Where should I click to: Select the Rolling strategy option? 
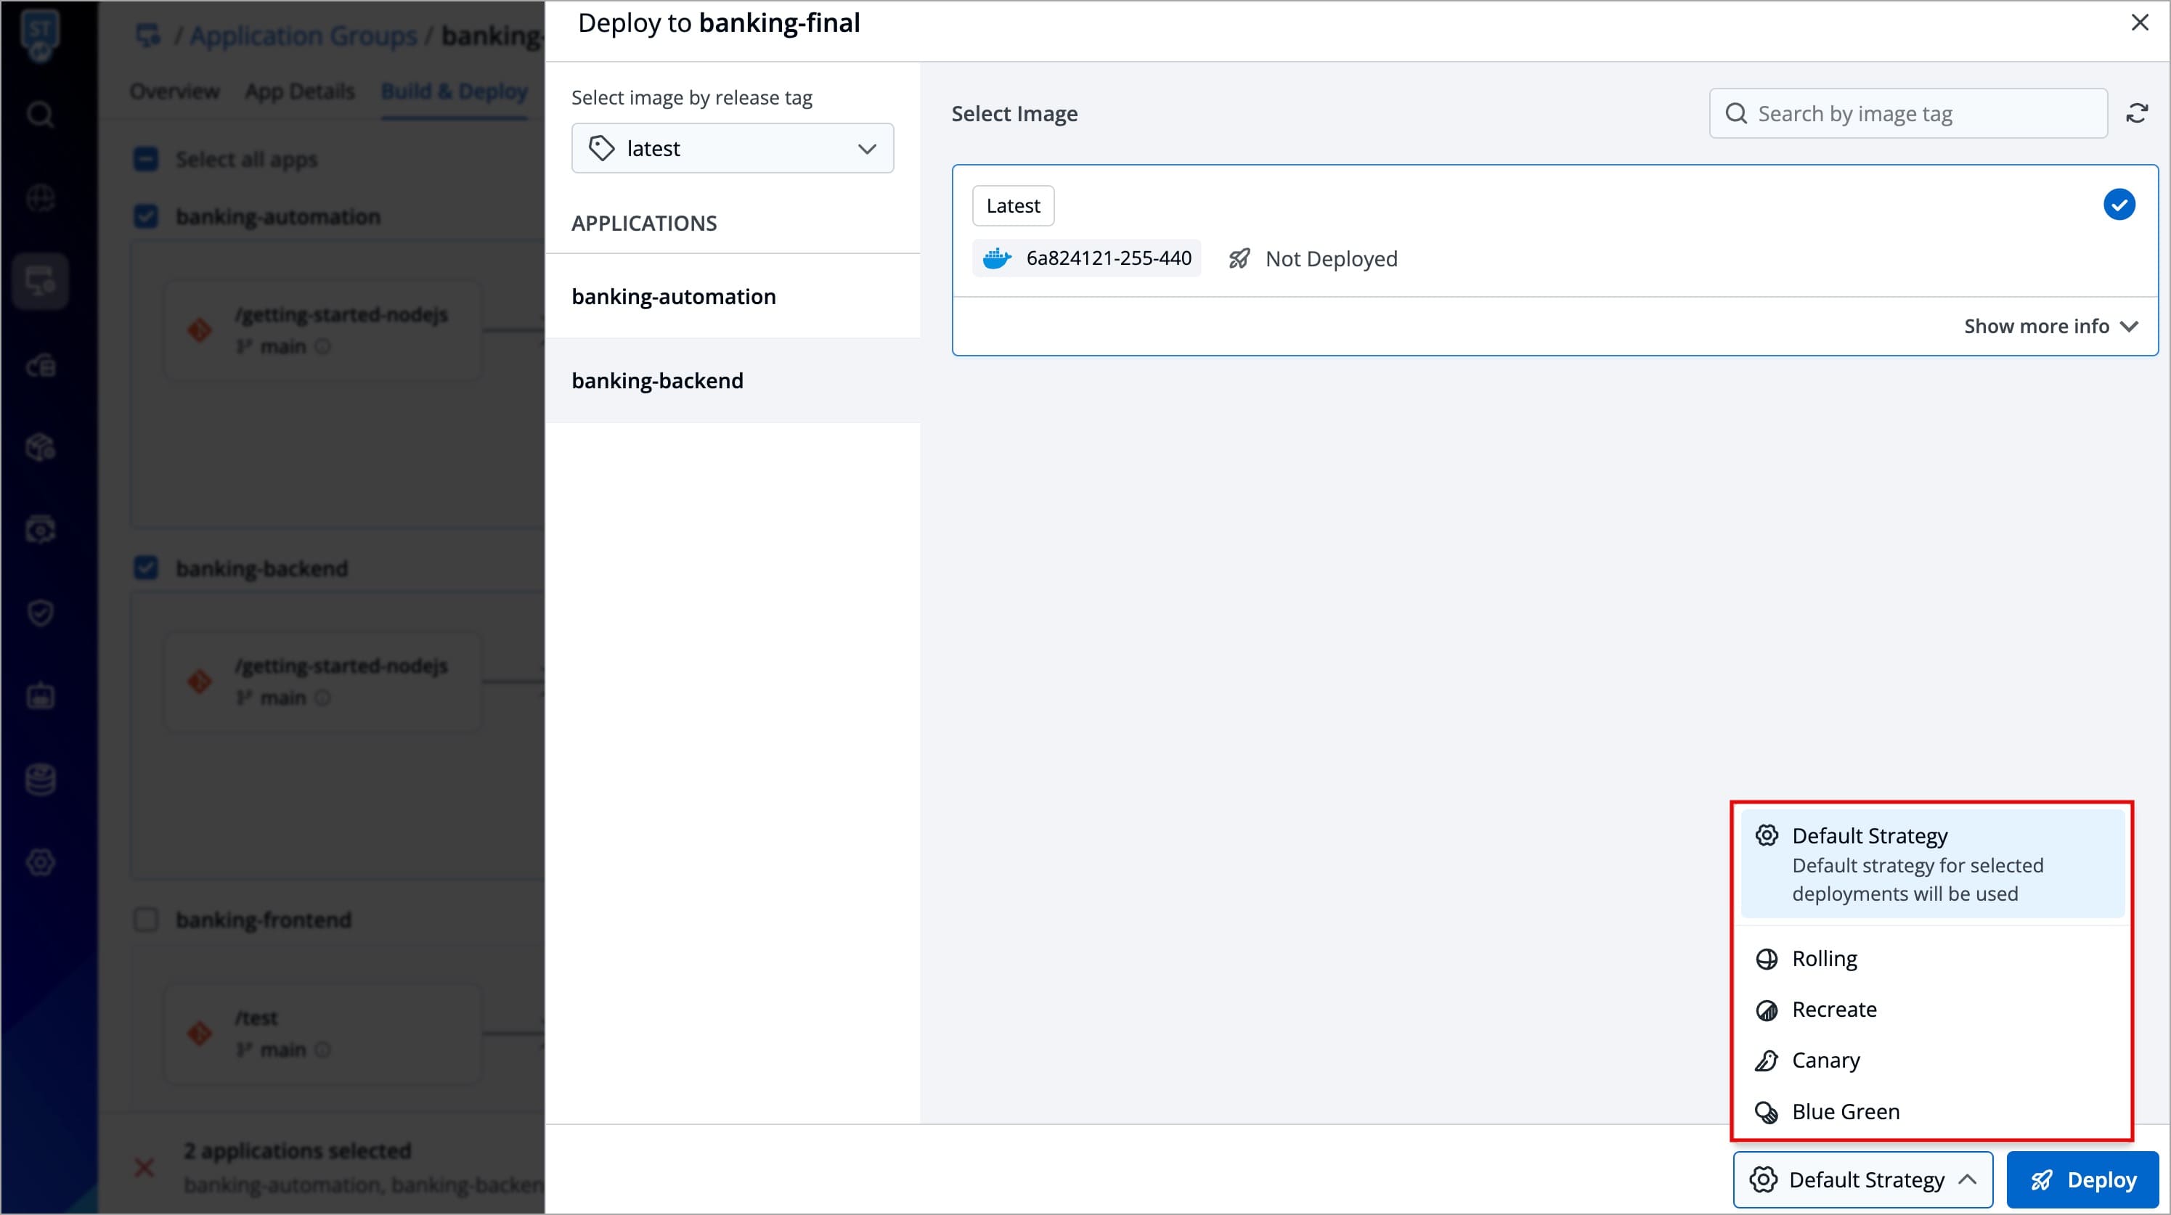click(x=1824, y=959)
